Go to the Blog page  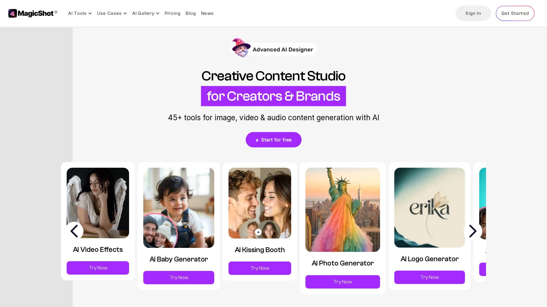pos(191,13)
